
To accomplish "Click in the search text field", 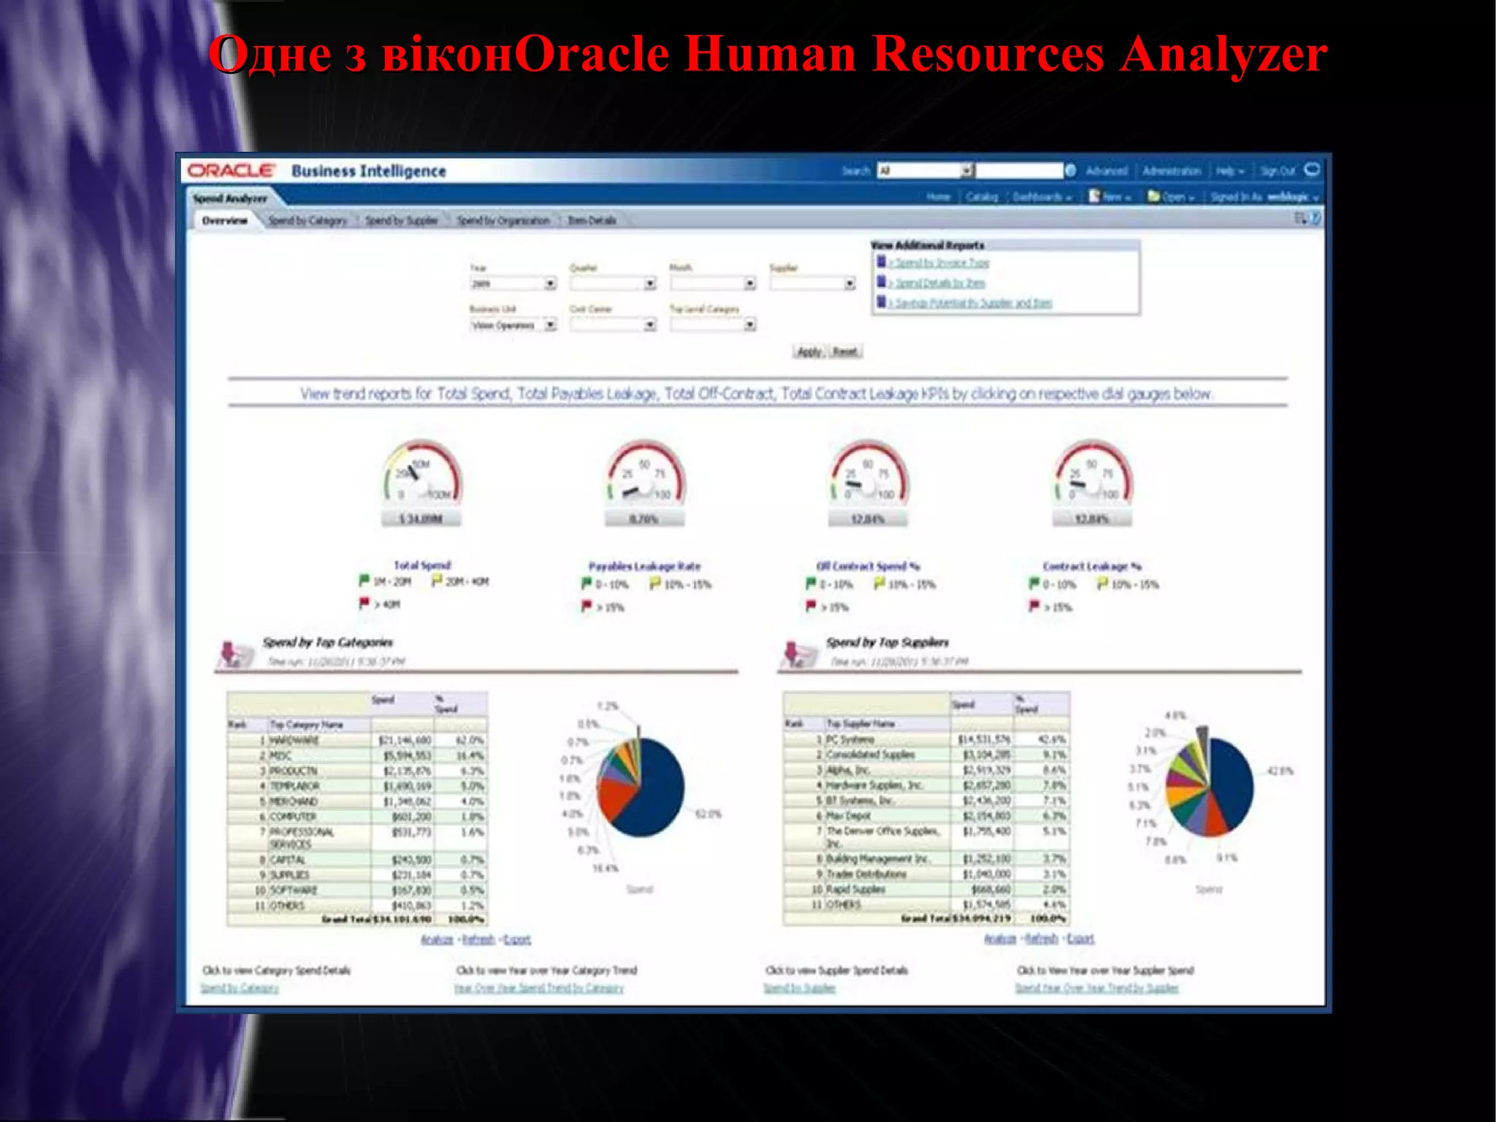I will 1020,171.
